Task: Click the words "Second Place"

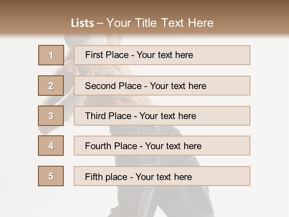Action: pyautogui.click(x=113, y=86)
